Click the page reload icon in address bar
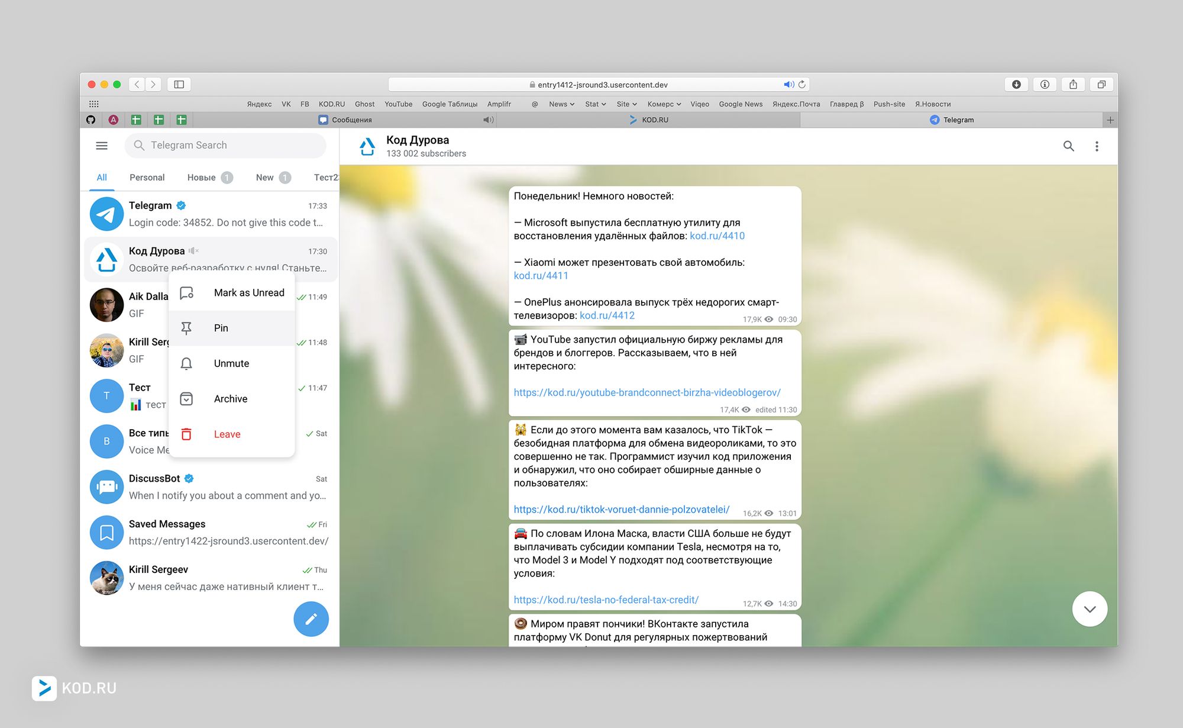Viewport: 1183px width, 728px height. (802, 85)
